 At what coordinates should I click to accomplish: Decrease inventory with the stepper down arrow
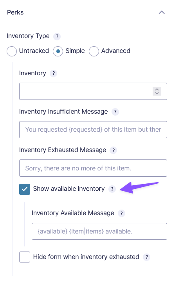point(157,93)
